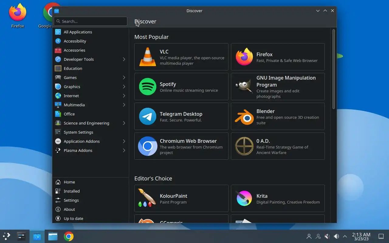The width and height of the screenshot is (389, 243).
Task: Click the All Applications grid icon
Action: tap(58, 32)
